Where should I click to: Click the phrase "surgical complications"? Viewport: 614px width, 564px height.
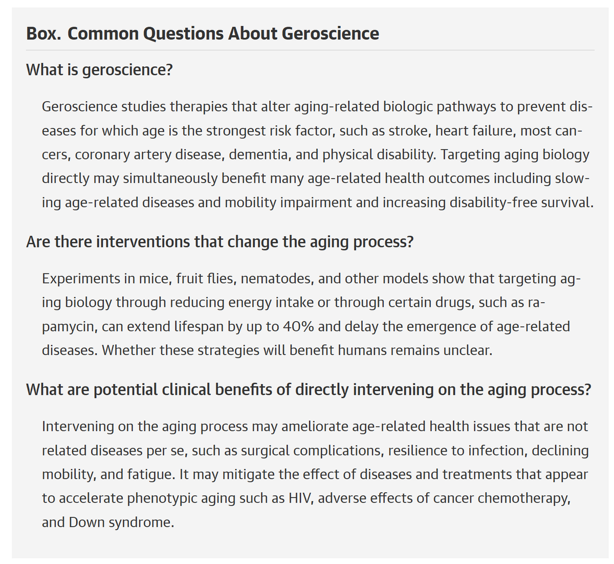click(x=312, y=451)
